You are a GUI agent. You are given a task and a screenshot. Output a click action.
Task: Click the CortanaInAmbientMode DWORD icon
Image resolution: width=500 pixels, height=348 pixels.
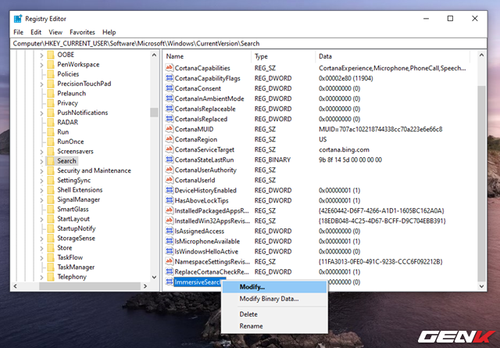(x=169, y=99)
